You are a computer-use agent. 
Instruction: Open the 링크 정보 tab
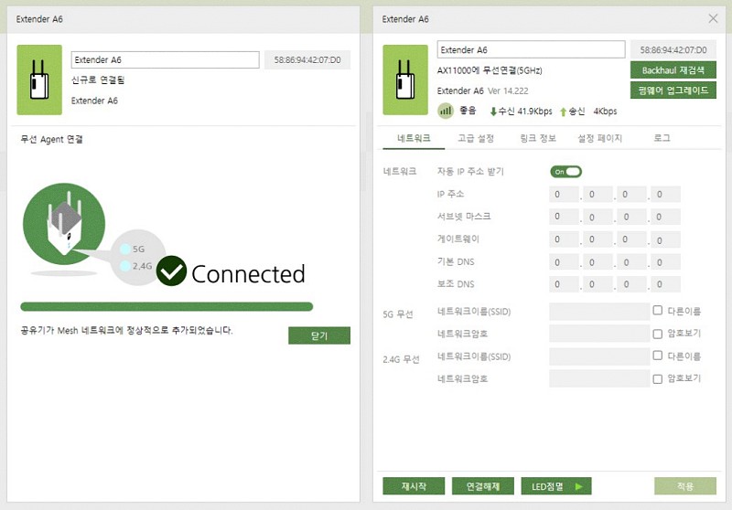tap(538, 138)
